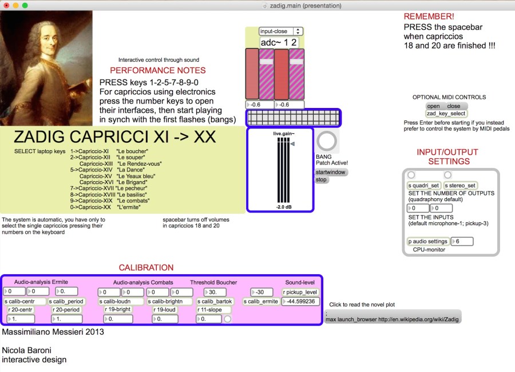This screenshot has height=372, width=515.
Task: Open the input-close dropdown menu
Action: [x=280, y=31]
